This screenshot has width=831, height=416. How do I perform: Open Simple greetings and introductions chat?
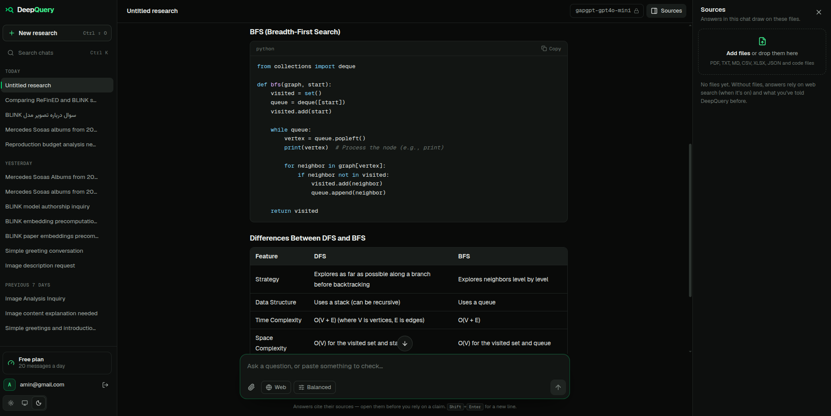click(x=57, y=328)
